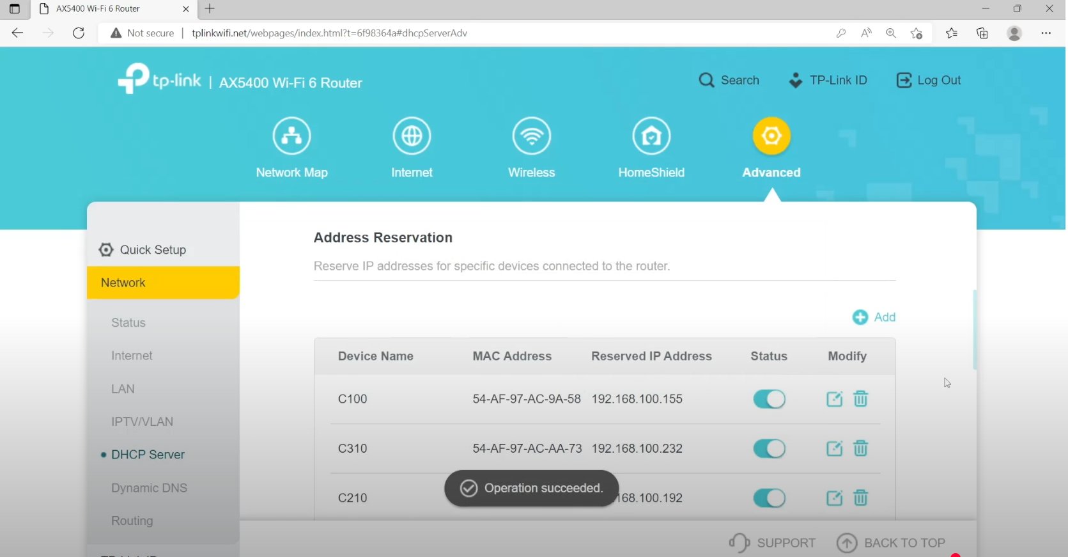The height and width of the screenshot is (557, 1068).
Task: Click the BACK TO TOP arrow icon
Action: pyautogui.click(x=847, y=543)
